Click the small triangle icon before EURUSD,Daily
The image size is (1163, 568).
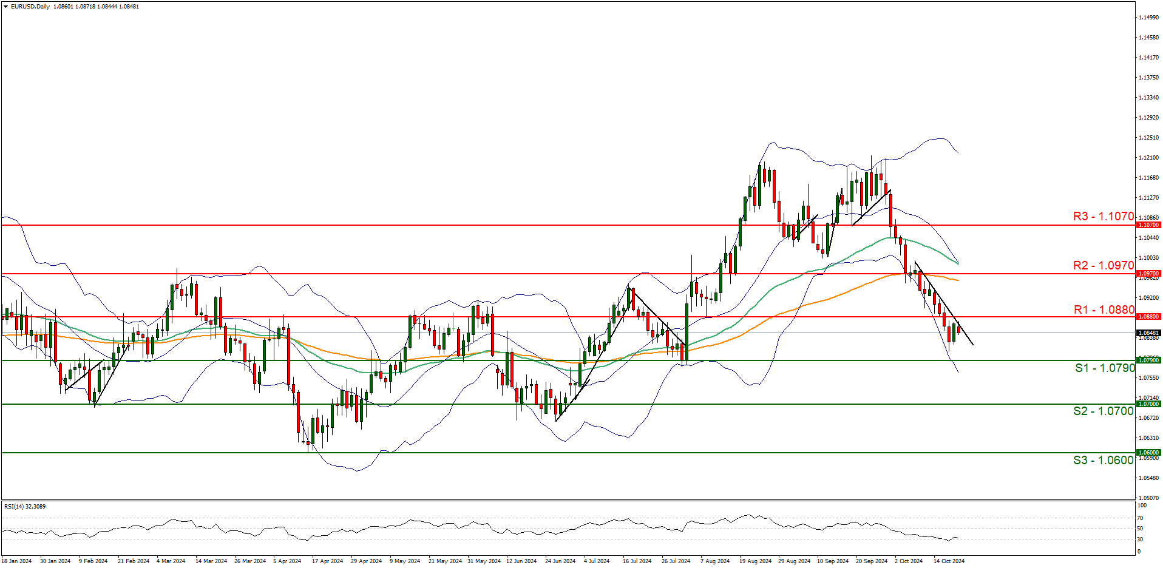[x=5, y=7]
